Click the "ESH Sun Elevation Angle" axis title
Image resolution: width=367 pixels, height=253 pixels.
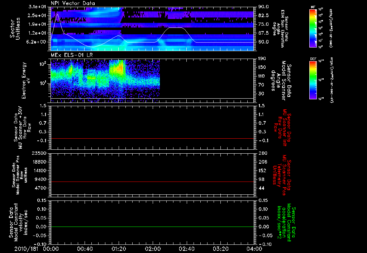click(280, 29)
